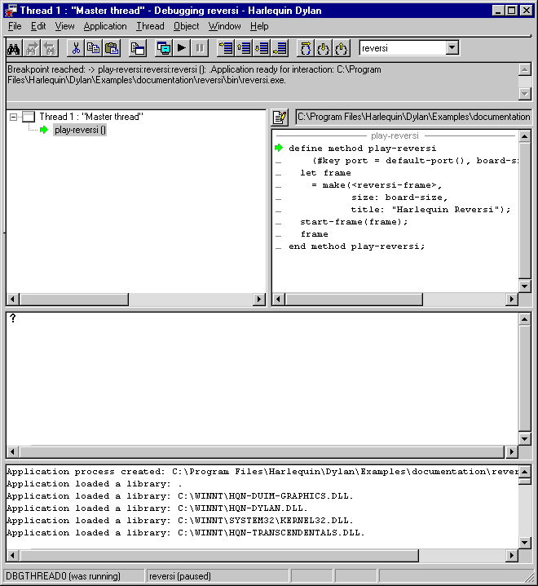Click stack pane horizontal scrollbar thumb
Image resolution: width=538 pixels, height=586 pixels.
(x=74, y=299)
